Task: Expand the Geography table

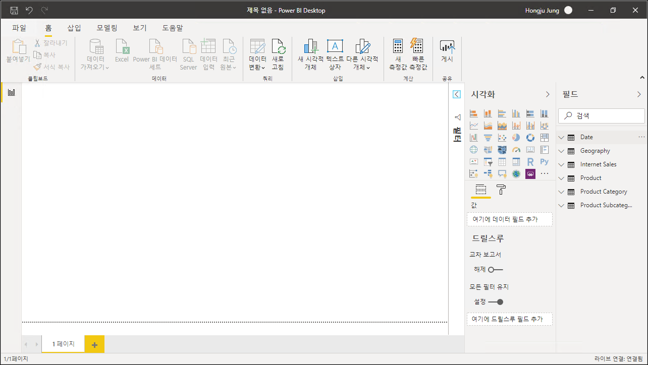Action: coord(561,151)
